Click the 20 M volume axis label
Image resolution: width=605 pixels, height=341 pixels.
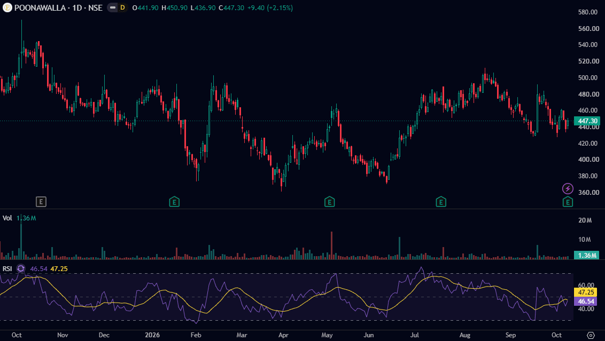[x=585, y=220]
